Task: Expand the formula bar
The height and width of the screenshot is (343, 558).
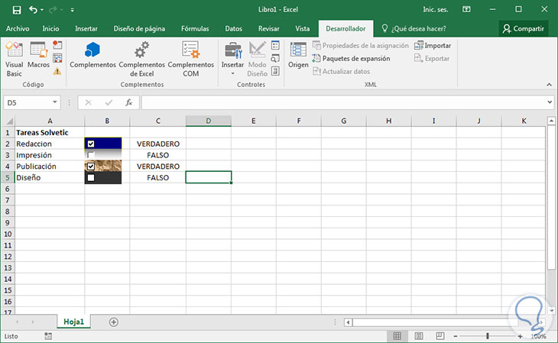Action: [x=550, y=102]
